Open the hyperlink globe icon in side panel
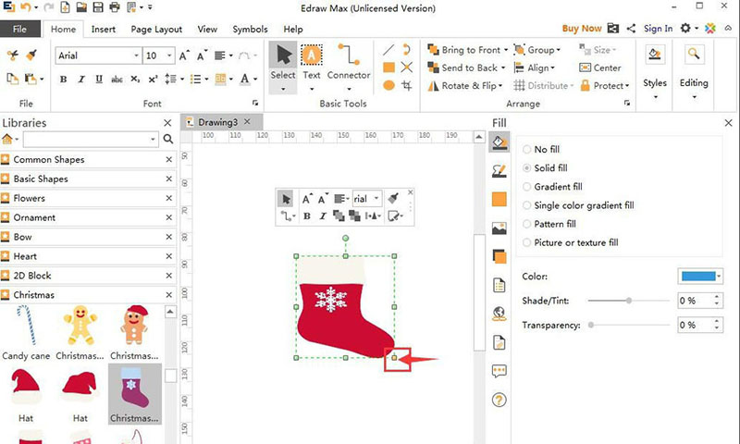 point(499,314)
